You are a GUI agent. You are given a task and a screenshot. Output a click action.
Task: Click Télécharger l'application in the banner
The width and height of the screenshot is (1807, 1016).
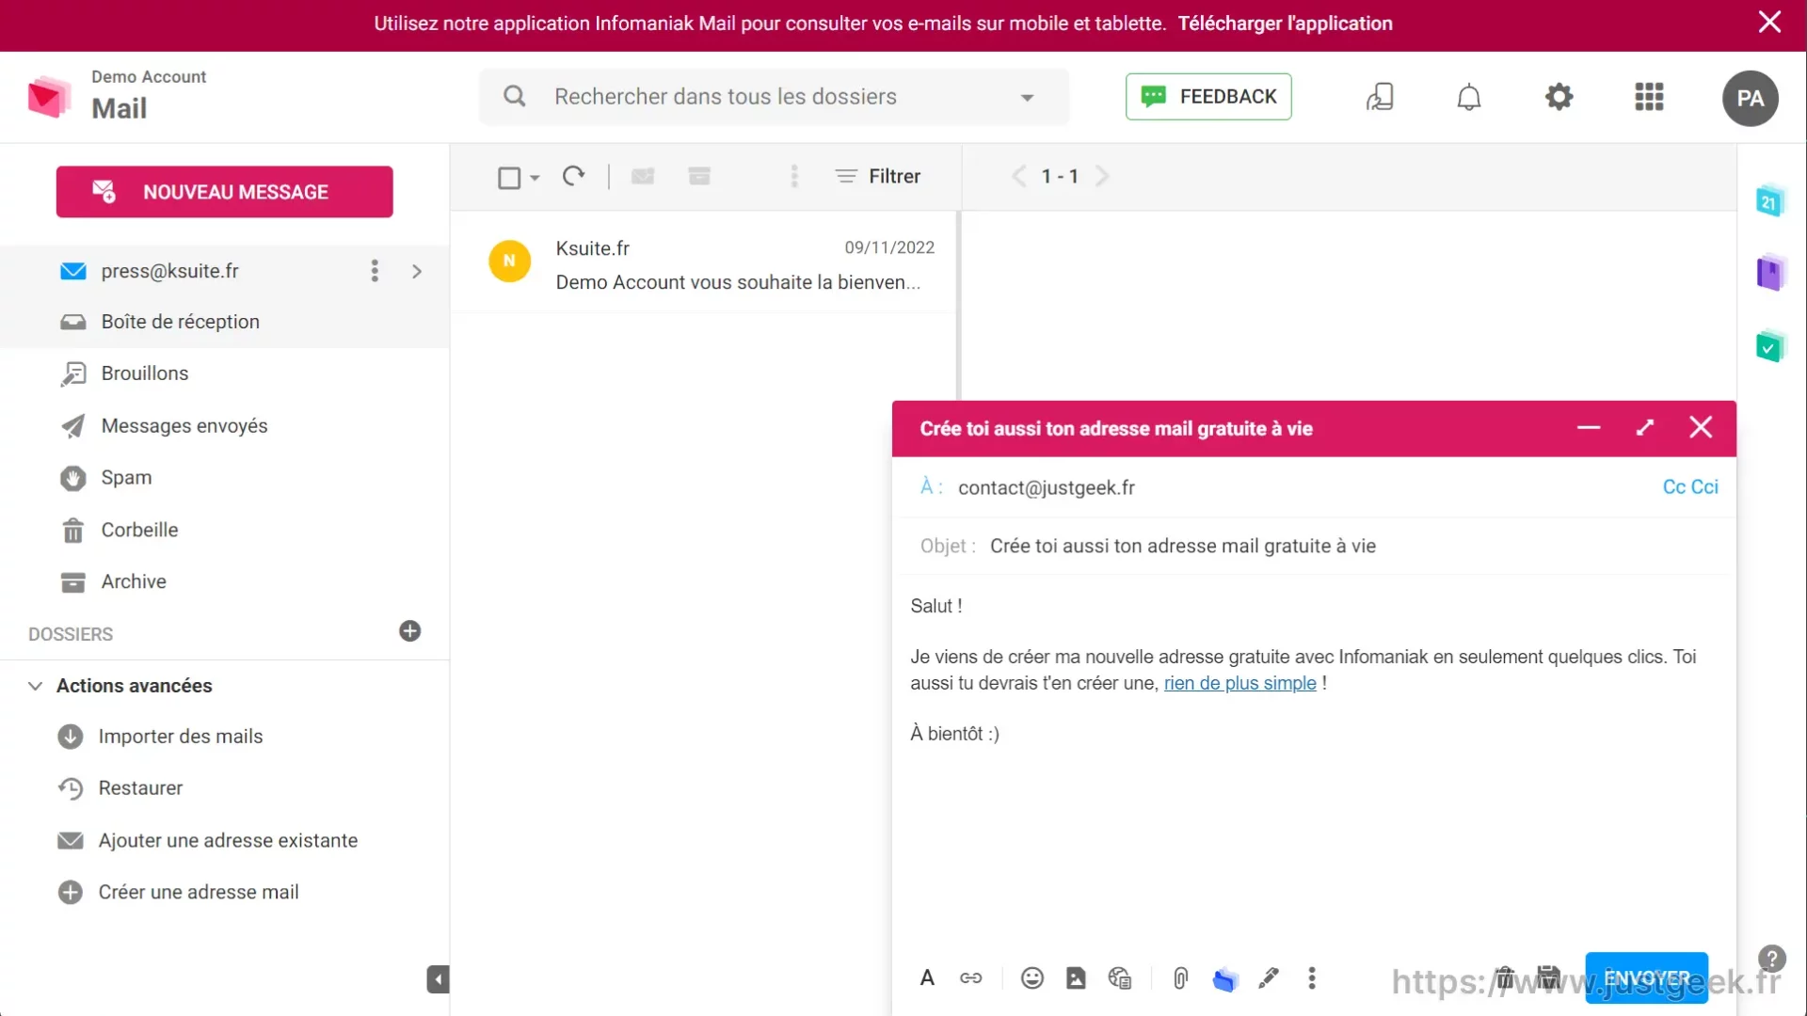[1285, 24]
